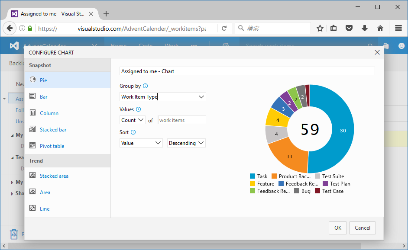408x250 pixels.
Task: Open a new browser tab
Action: 106,14
